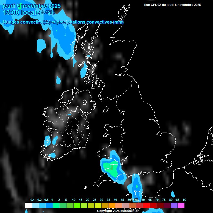The height and width of the screenshot is (213, 213).
Task: Click bright red swatch between 60 and 65
Action: 146,205
